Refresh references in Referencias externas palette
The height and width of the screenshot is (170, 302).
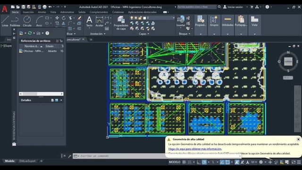click(30, 33)
